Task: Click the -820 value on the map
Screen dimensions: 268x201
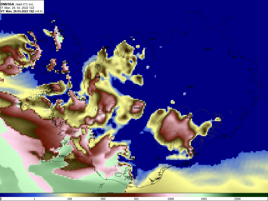Action: pyautogui.click(x=207, y=49)
